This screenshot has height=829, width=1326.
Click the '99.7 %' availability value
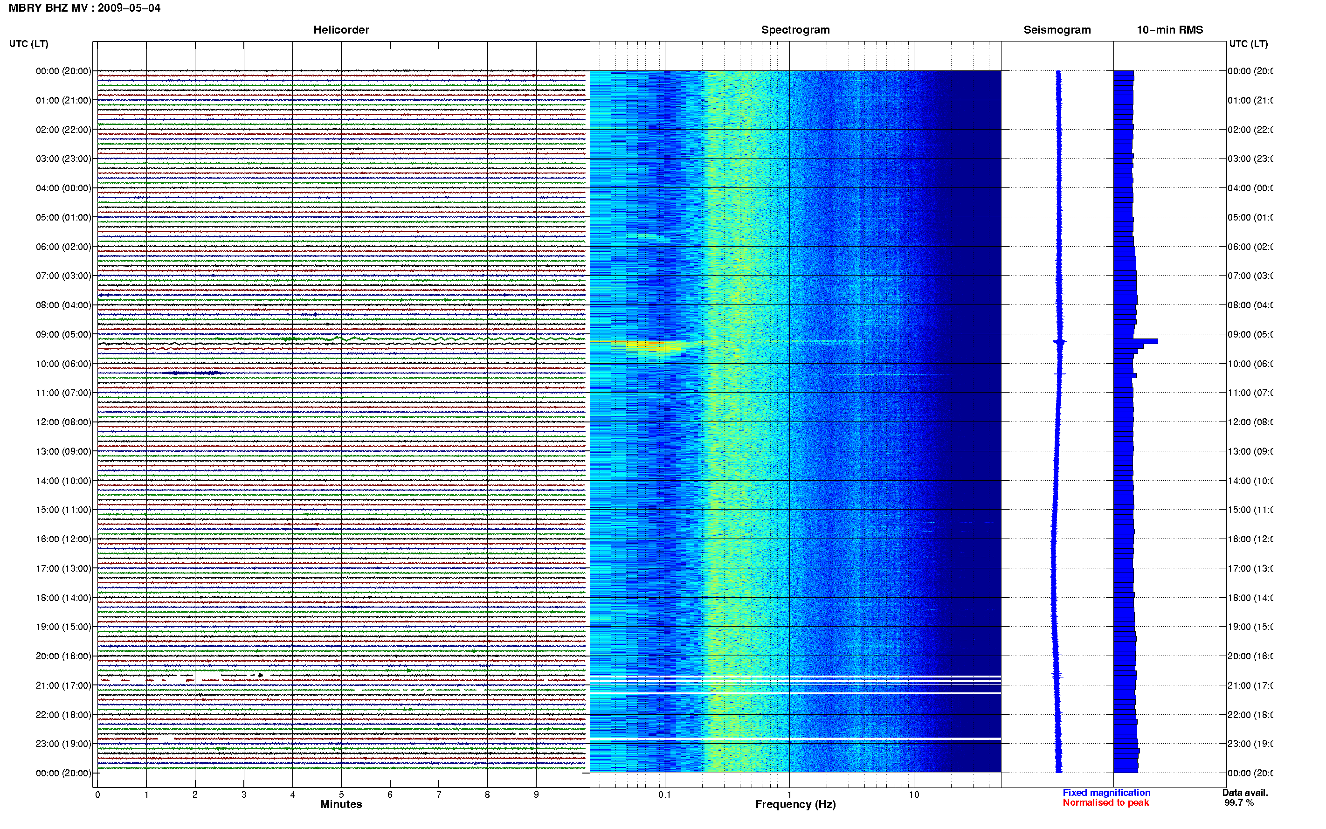(1239, 803)
